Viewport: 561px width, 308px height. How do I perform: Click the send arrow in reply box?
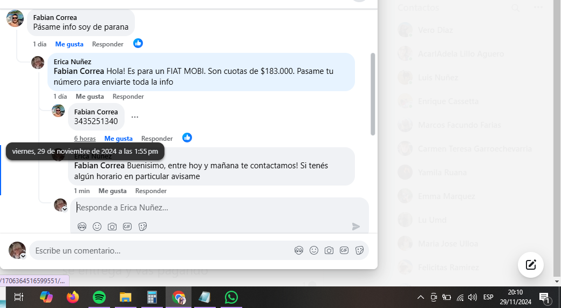pos(355,227)
